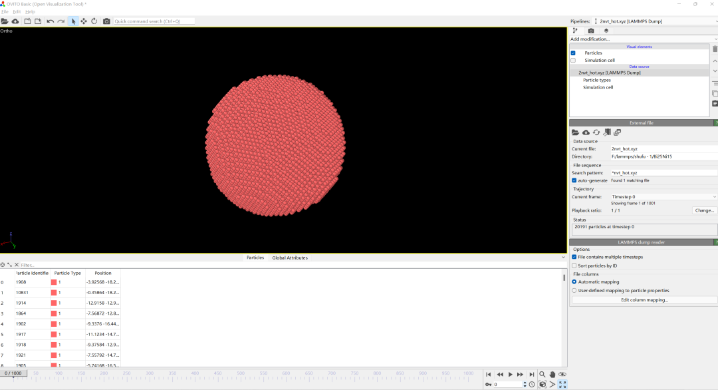
Task: Uncheck the Particles visual element checkbox
Action: [x=573, y=53]
